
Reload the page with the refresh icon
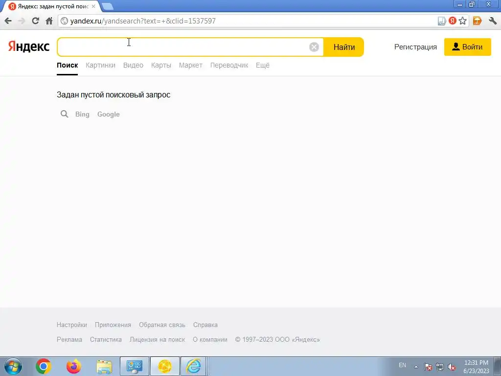35,21
